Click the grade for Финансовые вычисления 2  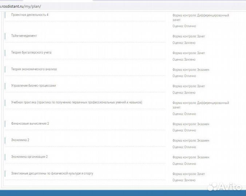pyautogui.click(x=184, y=130)
